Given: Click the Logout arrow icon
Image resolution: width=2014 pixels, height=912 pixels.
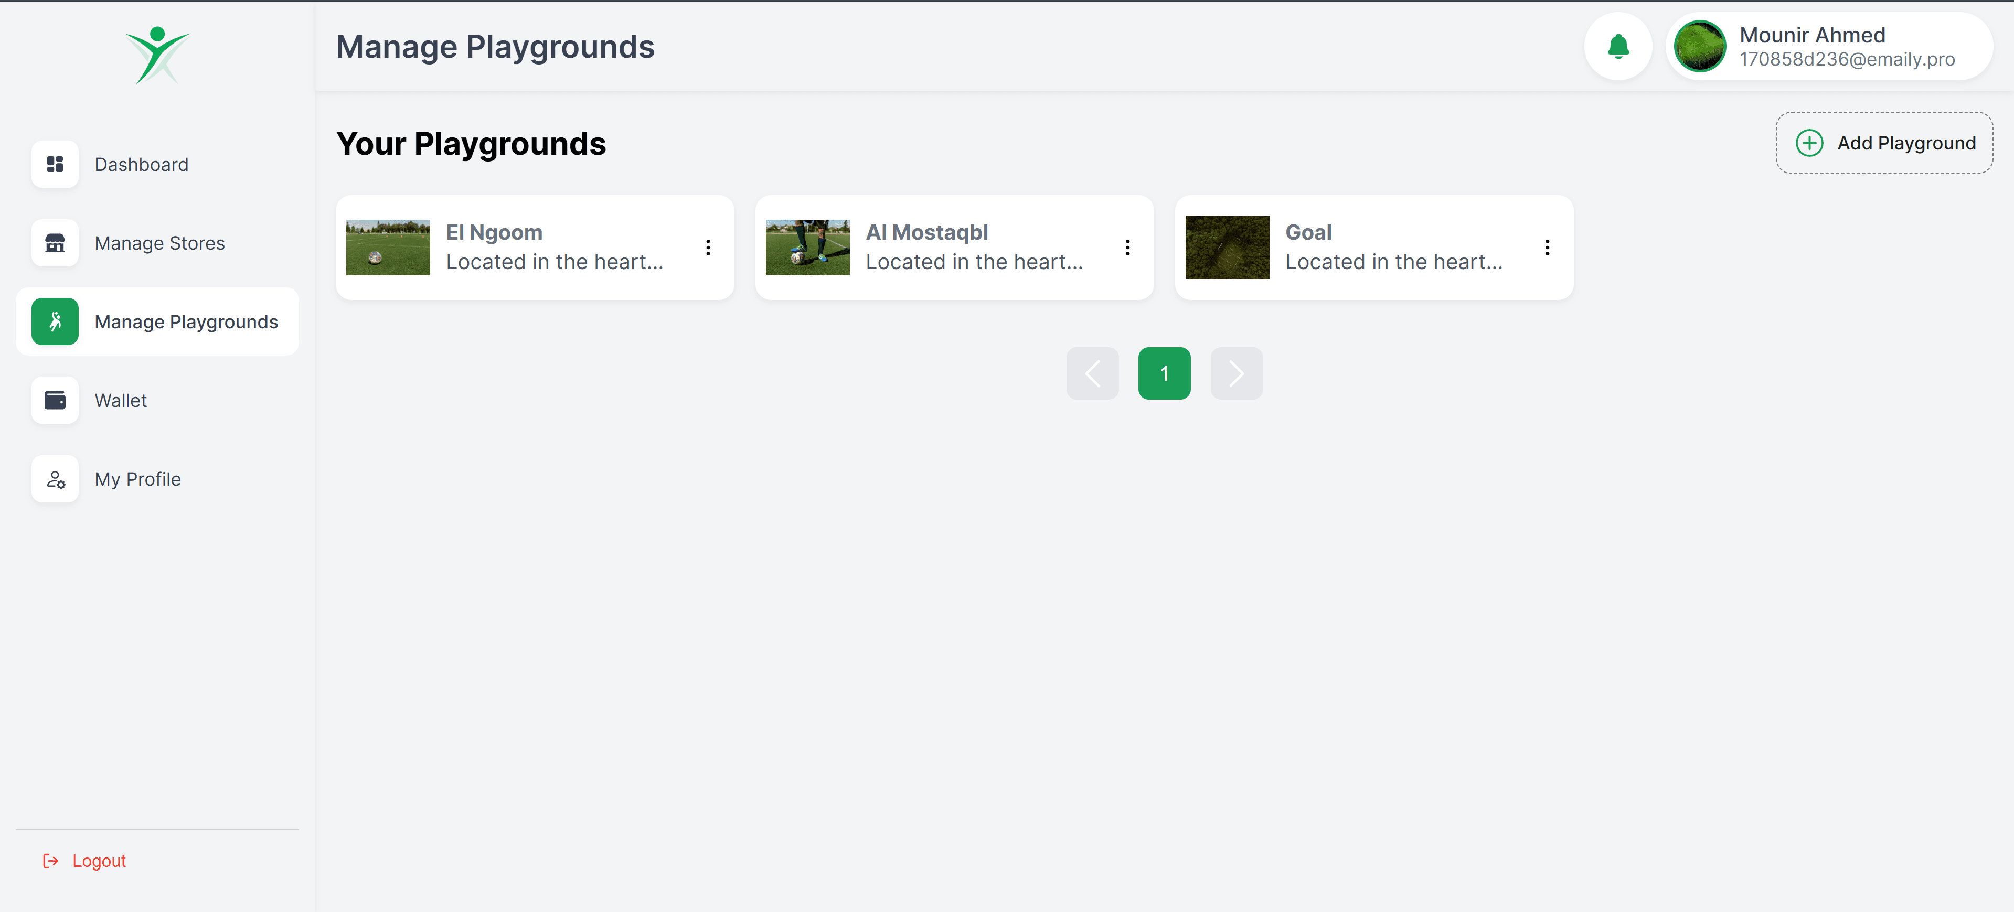Looking at the screenshot, I should coord(51,861).
